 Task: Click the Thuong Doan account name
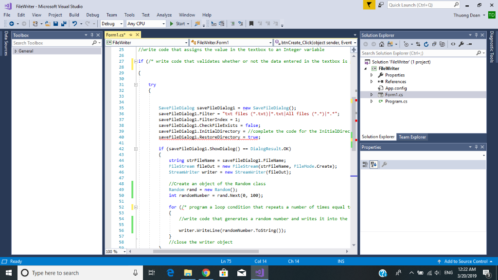click(x=466, y=15)
